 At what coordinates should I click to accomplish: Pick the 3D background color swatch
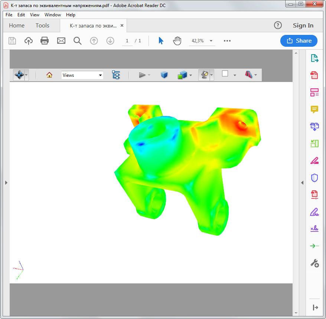(x=225, y=74)
